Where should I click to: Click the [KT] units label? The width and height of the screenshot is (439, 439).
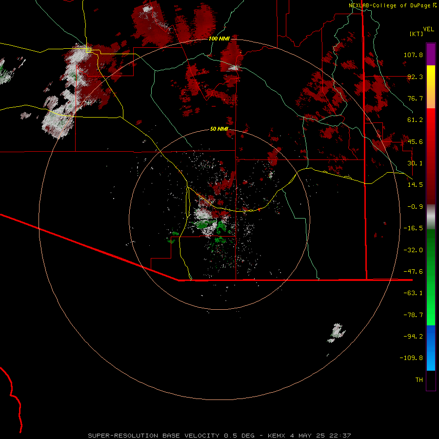[x=416, y=34]
